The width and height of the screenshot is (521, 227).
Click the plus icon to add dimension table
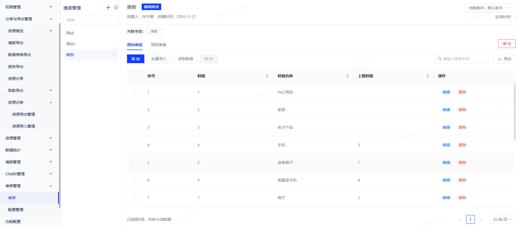(x=108, y=8)
